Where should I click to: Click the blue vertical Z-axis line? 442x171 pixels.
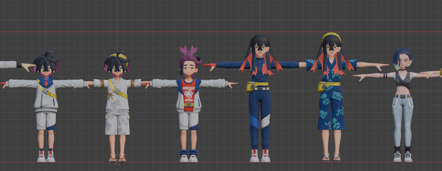click(x=117, y=21)
